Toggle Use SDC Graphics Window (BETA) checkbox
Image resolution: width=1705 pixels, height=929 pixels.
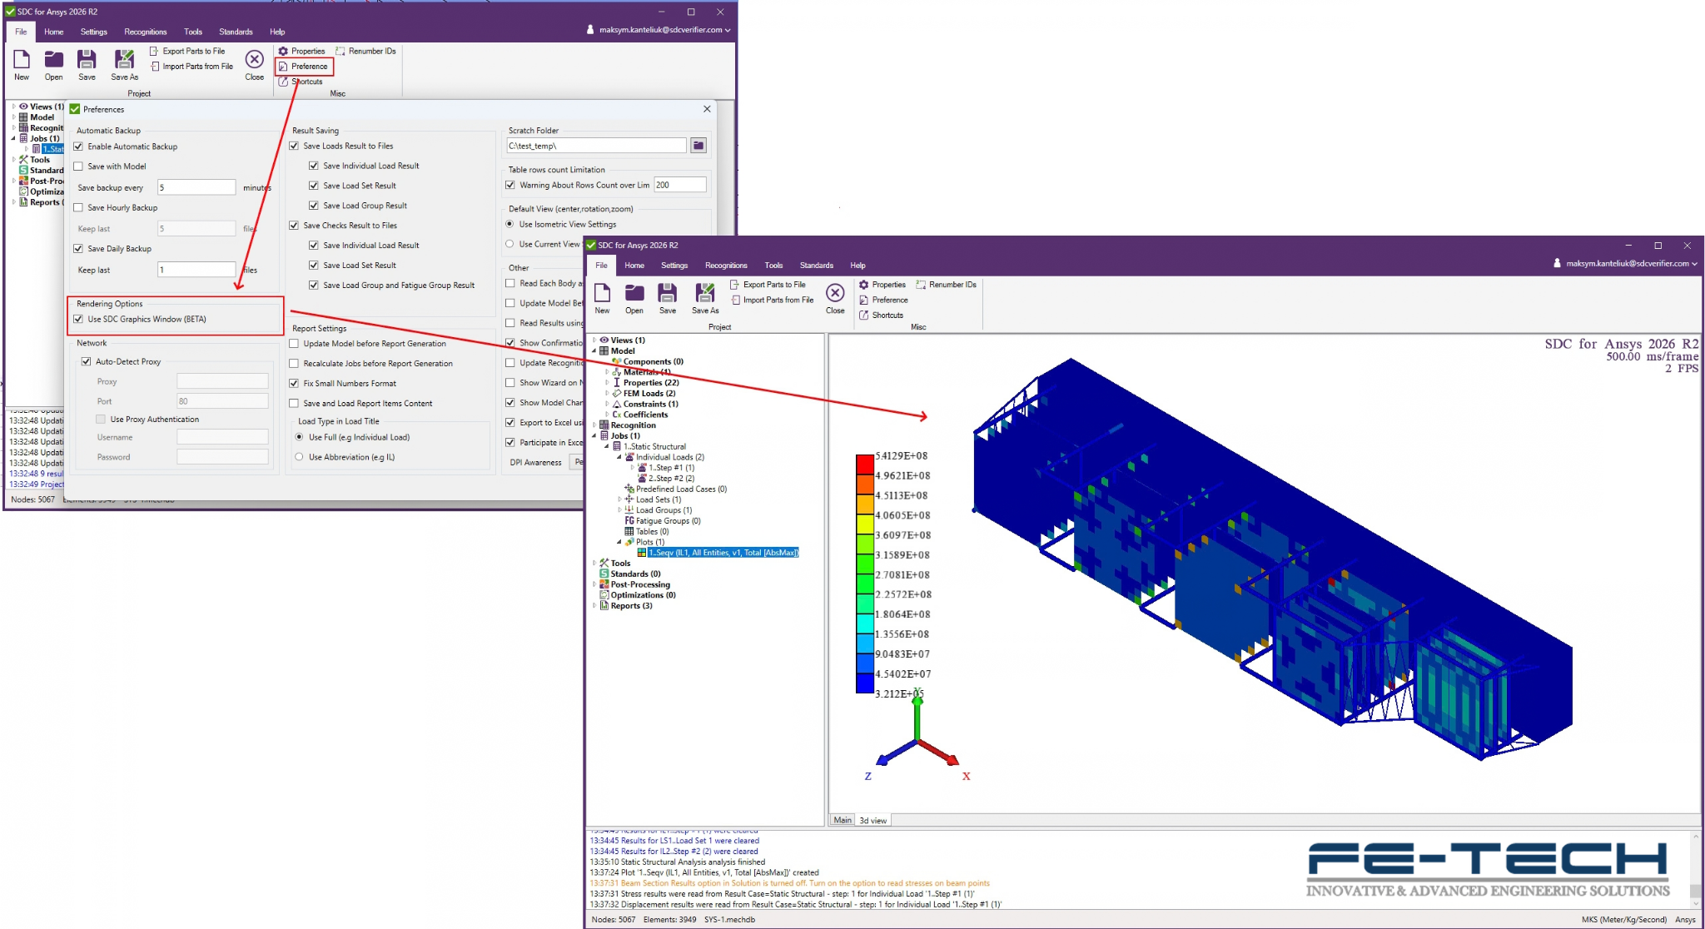tap(78, 320)
